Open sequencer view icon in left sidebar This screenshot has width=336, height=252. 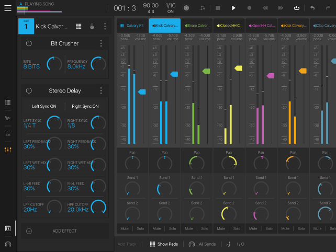[x=8, y=134]
